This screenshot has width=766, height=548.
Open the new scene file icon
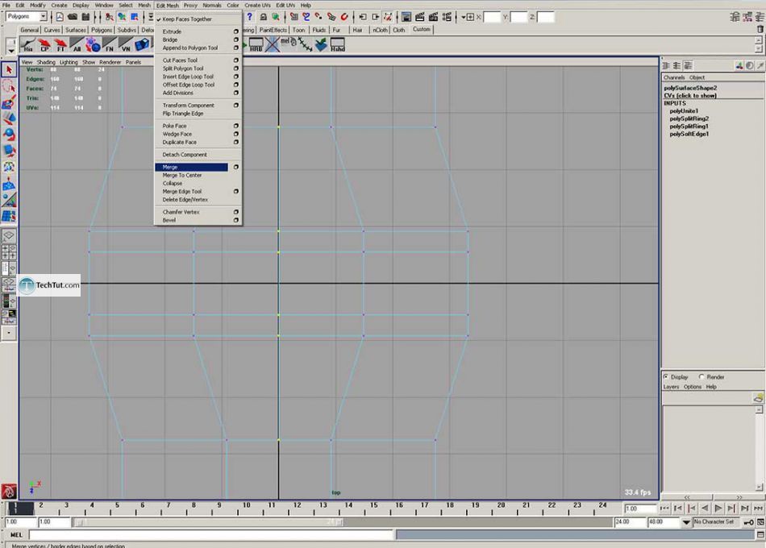coord(60,17)
